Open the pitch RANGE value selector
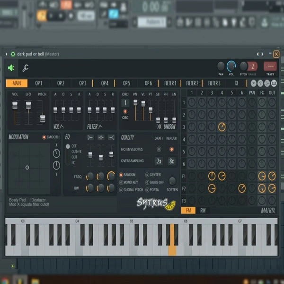Image resolution: width=284 pixels, height=284 pixels. [252, 66]
